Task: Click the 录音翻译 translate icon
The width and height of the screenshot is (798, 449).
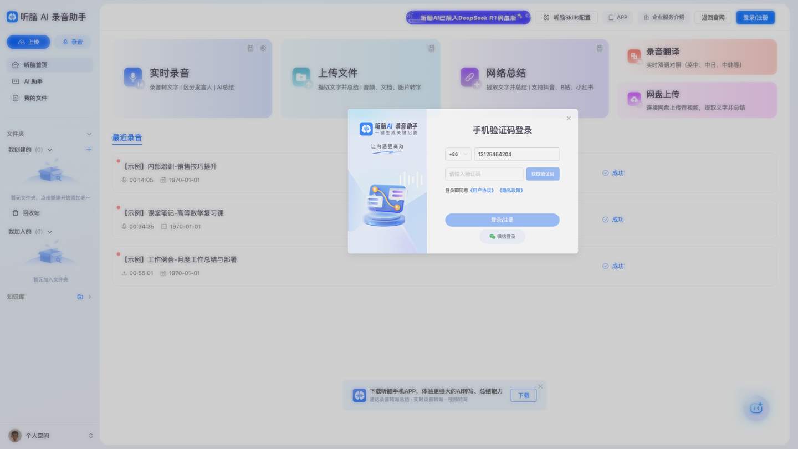Action: (635, 56)
